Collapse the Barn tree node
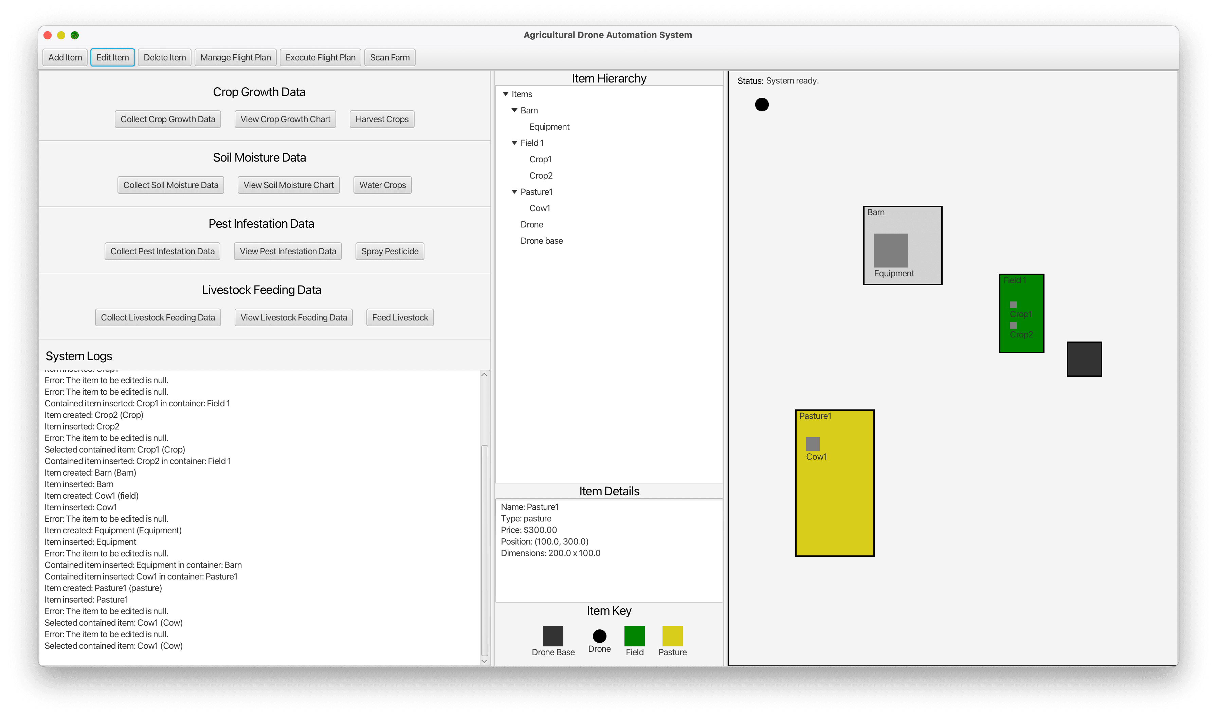Image resolution: width=1217 pixels, height=717 pixels. coord(514,111)
